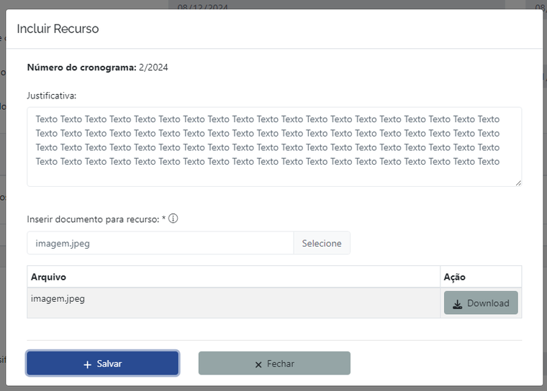Click the Ação column header
The image size is (547, 391).
tap(455, 277)
